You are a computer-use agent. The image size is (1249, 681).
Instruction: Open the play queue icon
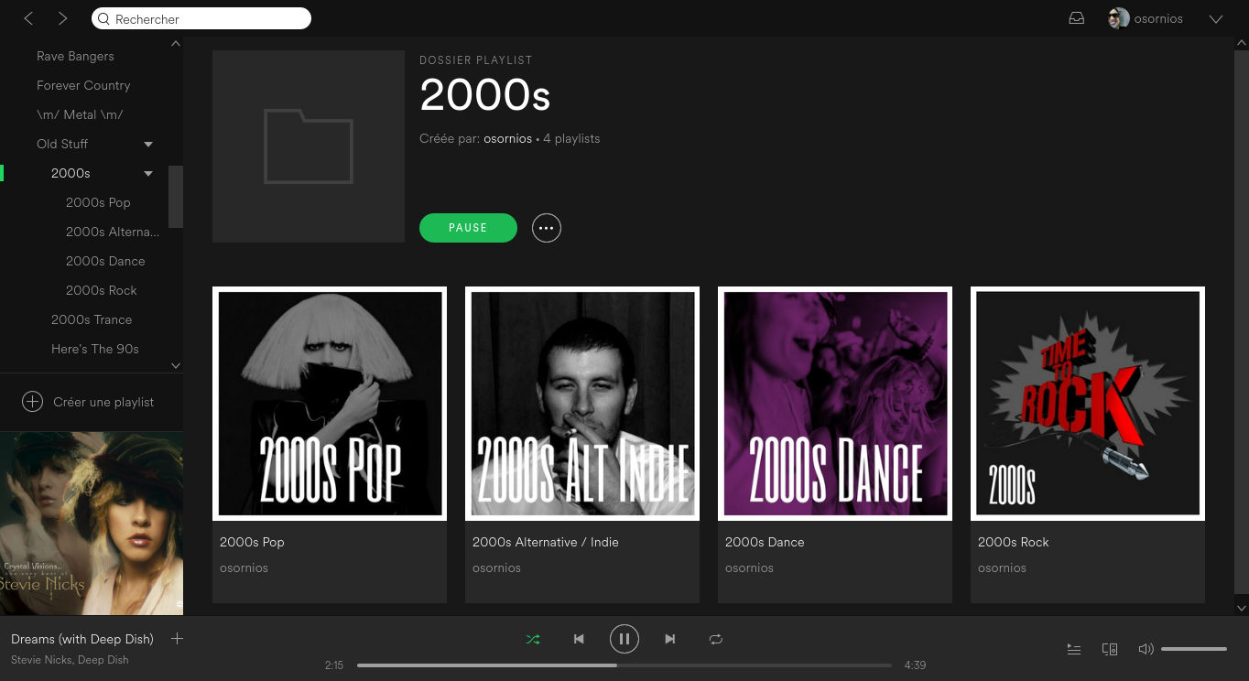[x=1074, y=649]
